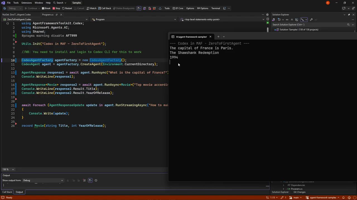357x200 pixels.
Task: Restart the debugging session
Action: pos(67,8)
